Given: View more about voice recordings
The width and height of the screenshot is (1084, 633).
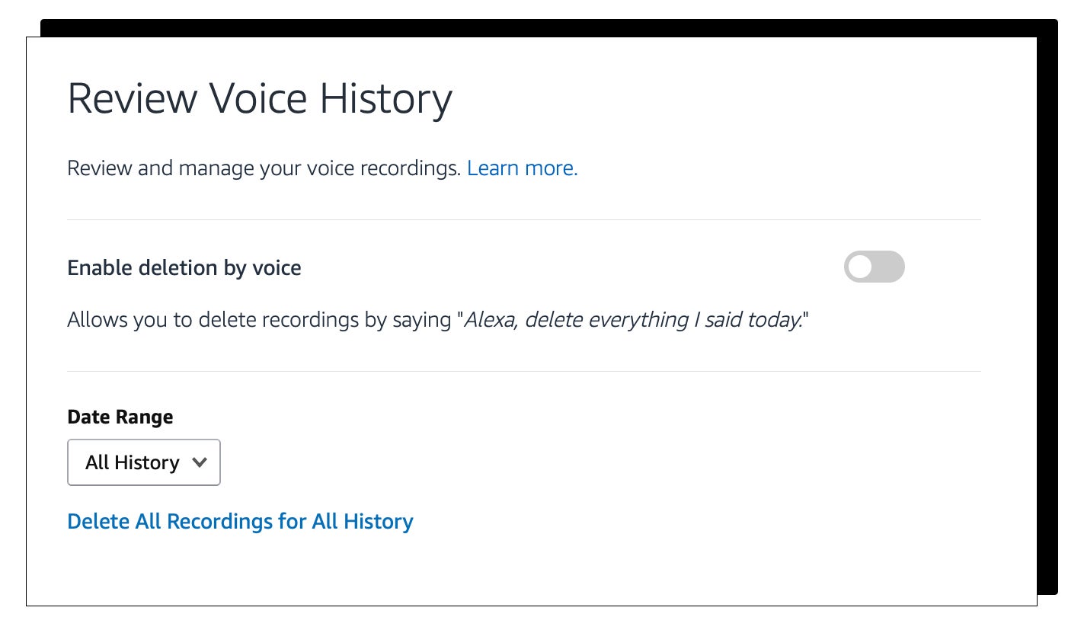Looking at the screenshot, I should click(522, 168).
